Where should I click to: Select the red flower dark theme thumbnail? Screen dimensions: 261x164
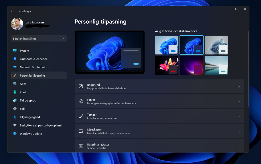pos(167,65)
